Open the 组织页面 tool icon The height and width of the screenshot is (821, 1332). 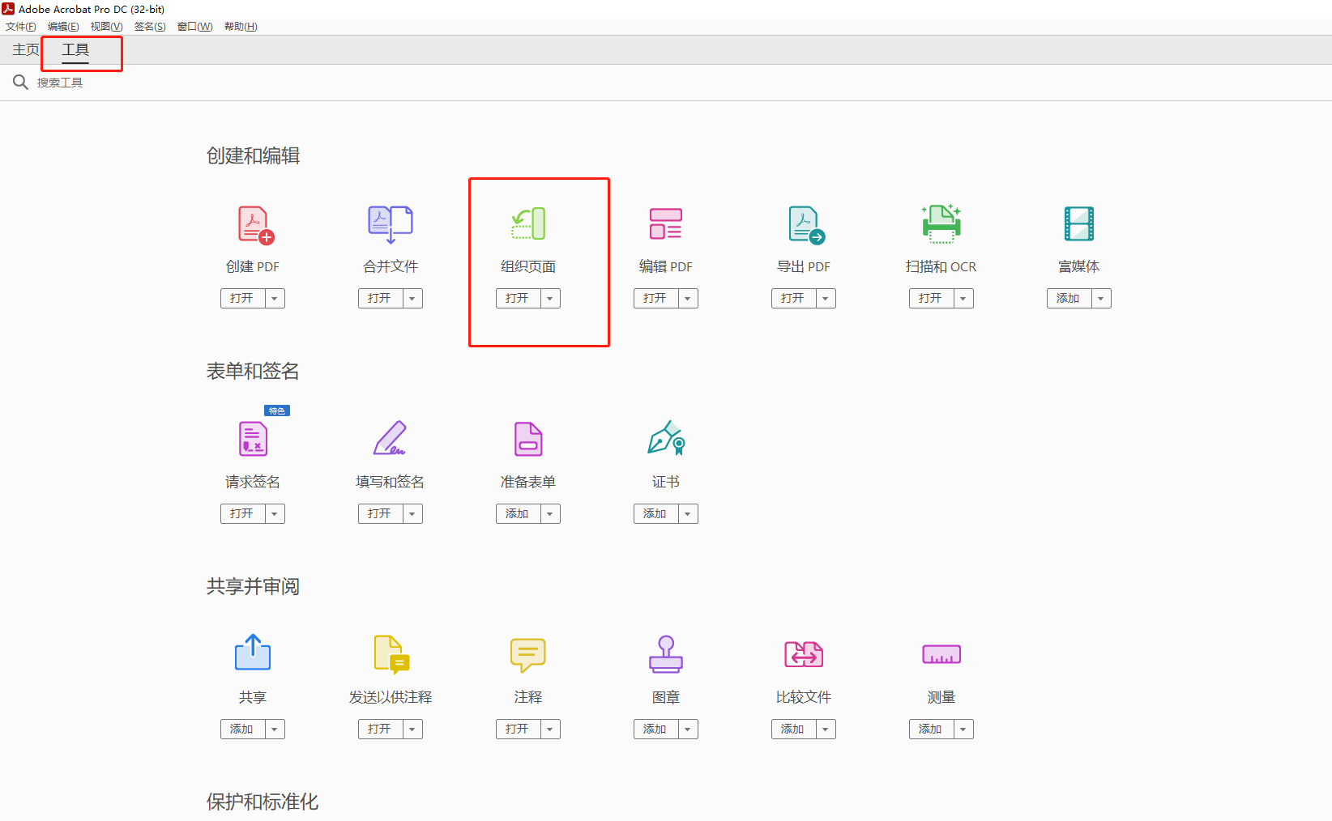click(x=528, y=224)
